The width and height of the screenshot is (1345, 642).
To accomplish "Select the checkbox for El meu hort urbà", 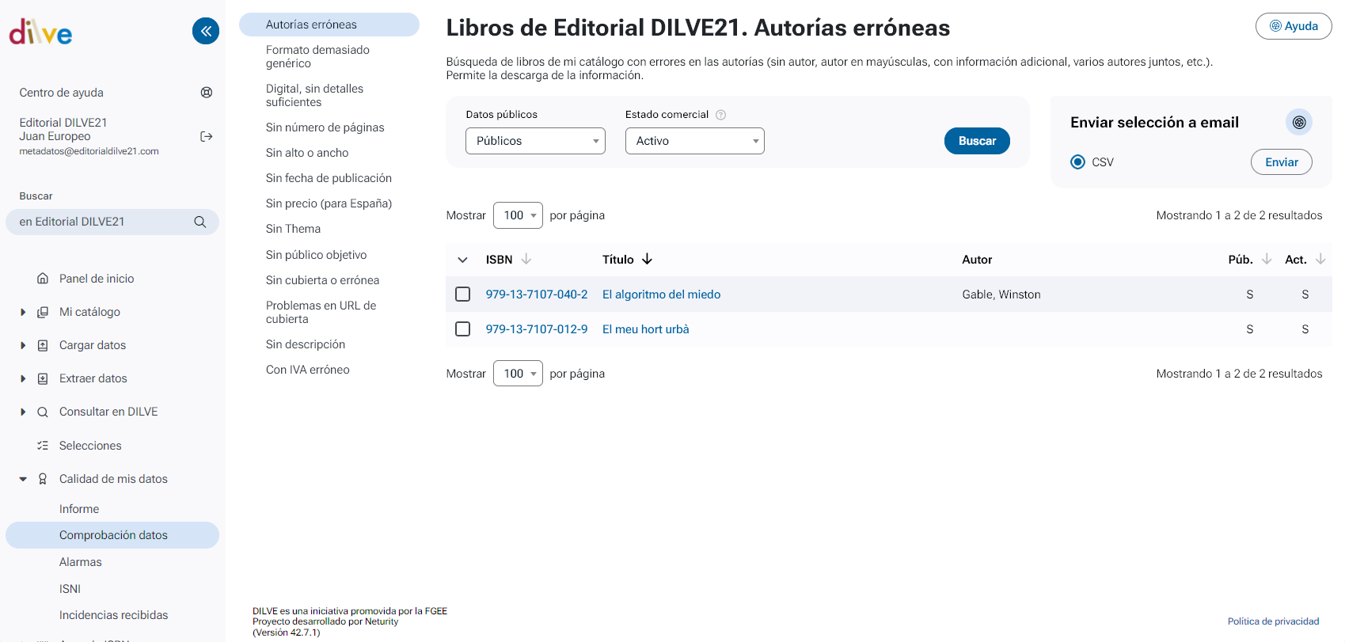I will [463, 329].
